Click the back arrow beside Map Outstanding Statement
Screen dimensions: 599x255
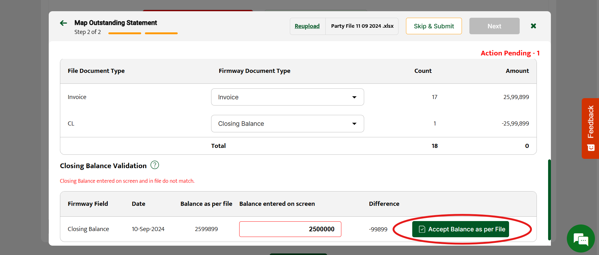[63, 23]
